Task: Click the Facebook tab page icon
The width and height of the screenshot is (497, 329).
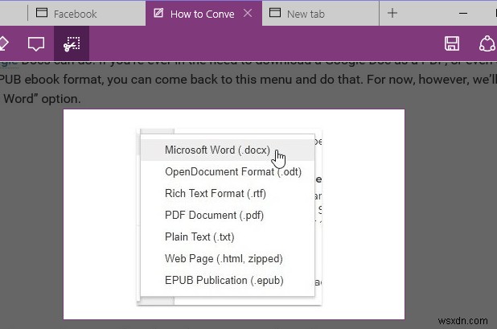Action: coord(42,13)
